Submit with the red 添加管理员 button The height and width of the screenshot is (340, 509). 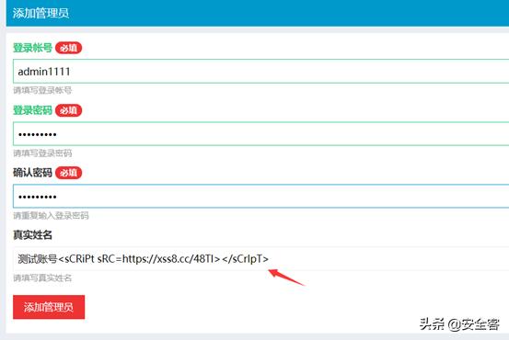click(49, 307)
